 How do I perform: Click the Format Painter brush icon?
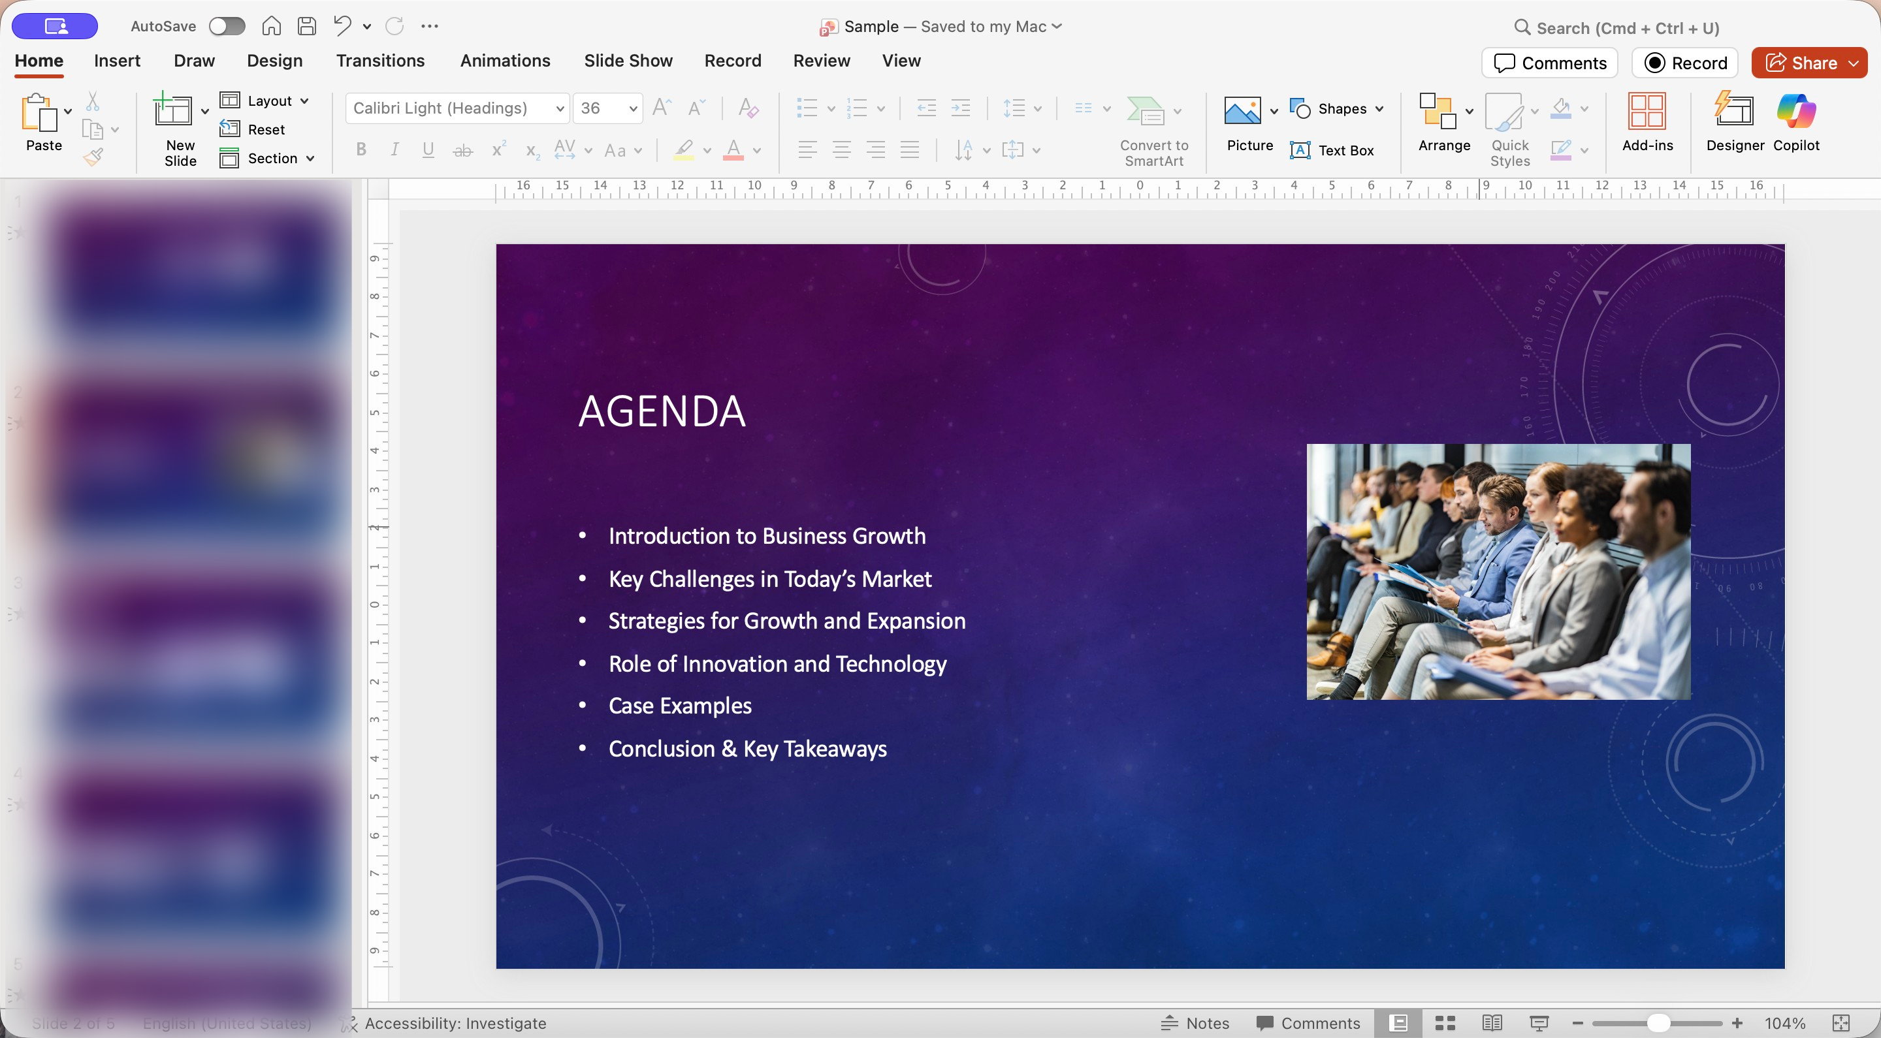pos(93,156)
